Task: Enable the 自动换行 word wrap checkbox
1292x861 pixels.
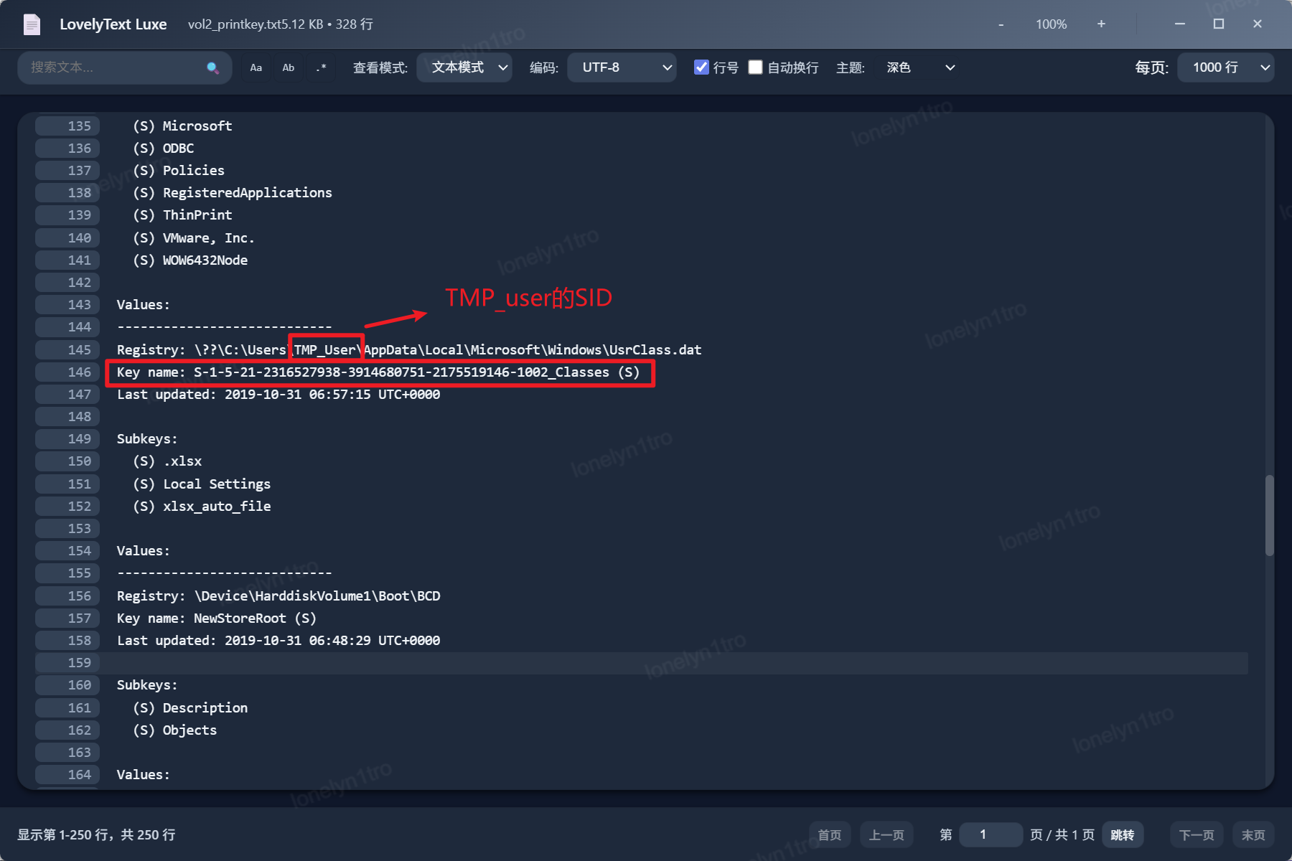Action: point(755,67)
